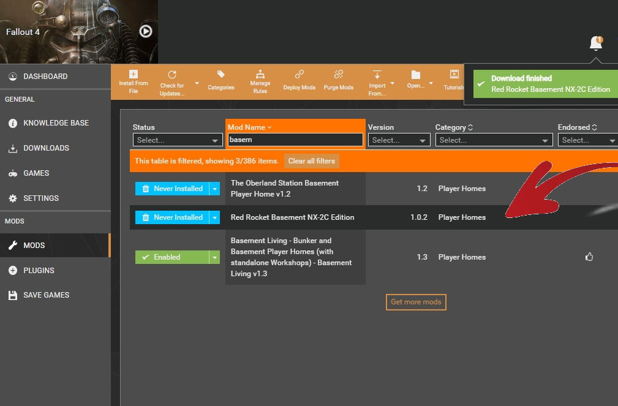Image resolution: width=618 pixels, height=406 pixels.
Task: Click version 1.2 cell
Action: coord(422,189)
